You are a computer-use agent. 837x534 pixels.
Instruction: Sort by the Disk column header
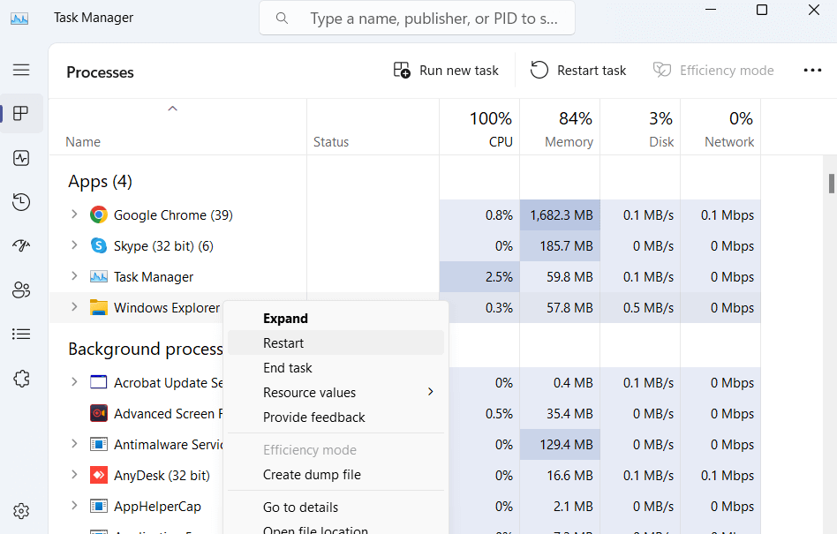click(x=640, y=127)
